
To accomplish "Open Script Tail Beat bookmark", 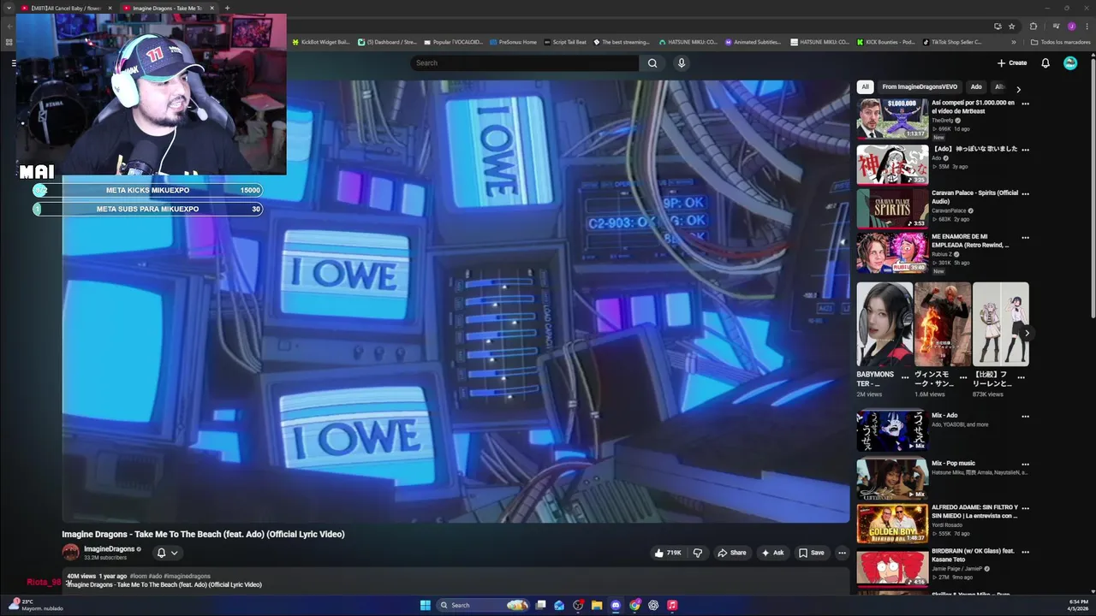I will click(565, 42).
